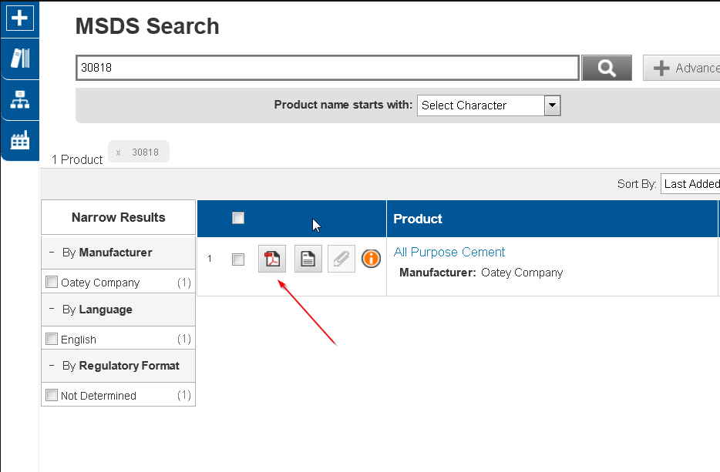Open the Select Character dropdown
Image resolution: width=720 pixels, height=472 pixels.
coord(489,105)
